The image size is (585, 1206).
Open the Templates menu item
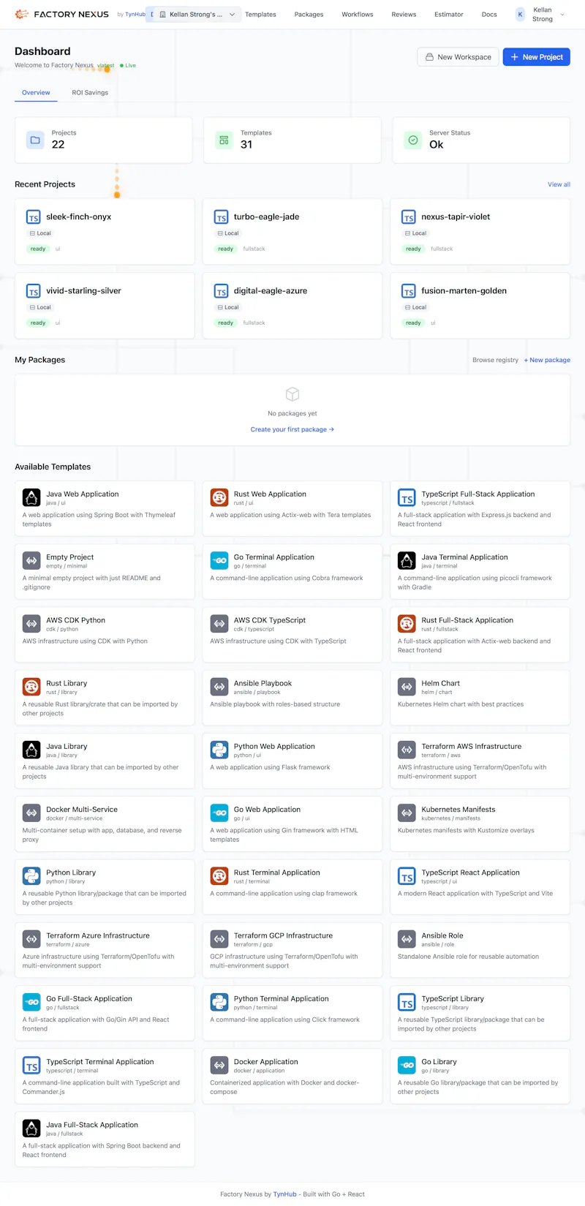pos(260,15)
